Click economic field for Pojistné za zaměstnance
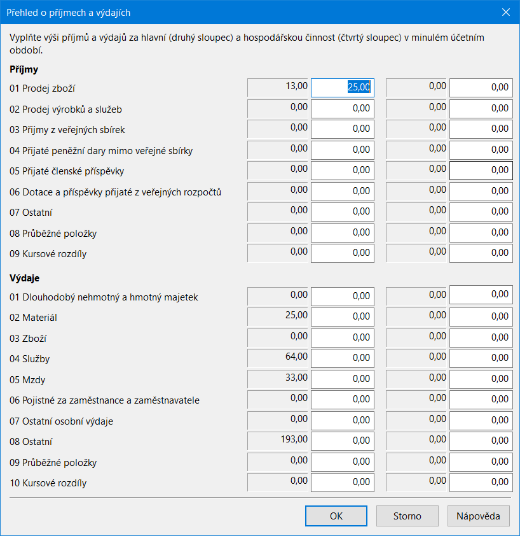This screenshot has width=520, height=536. (481, 400)
